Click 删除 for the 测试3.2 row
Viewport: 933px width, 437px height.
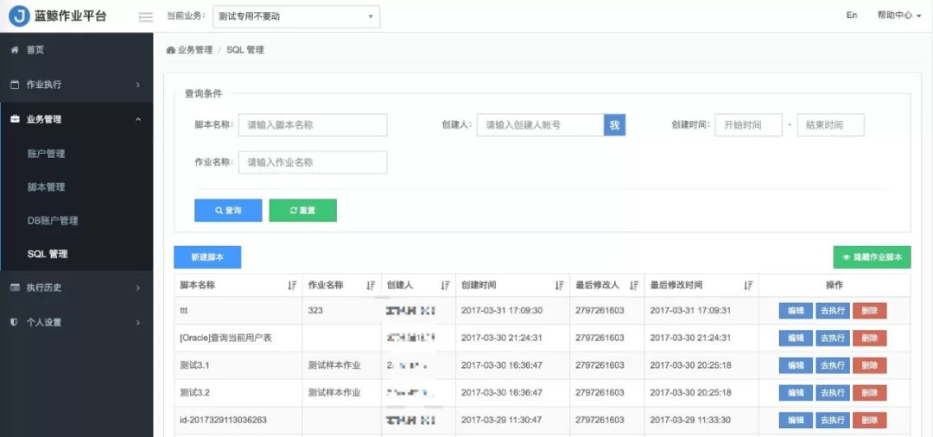(x=869, y=393)
